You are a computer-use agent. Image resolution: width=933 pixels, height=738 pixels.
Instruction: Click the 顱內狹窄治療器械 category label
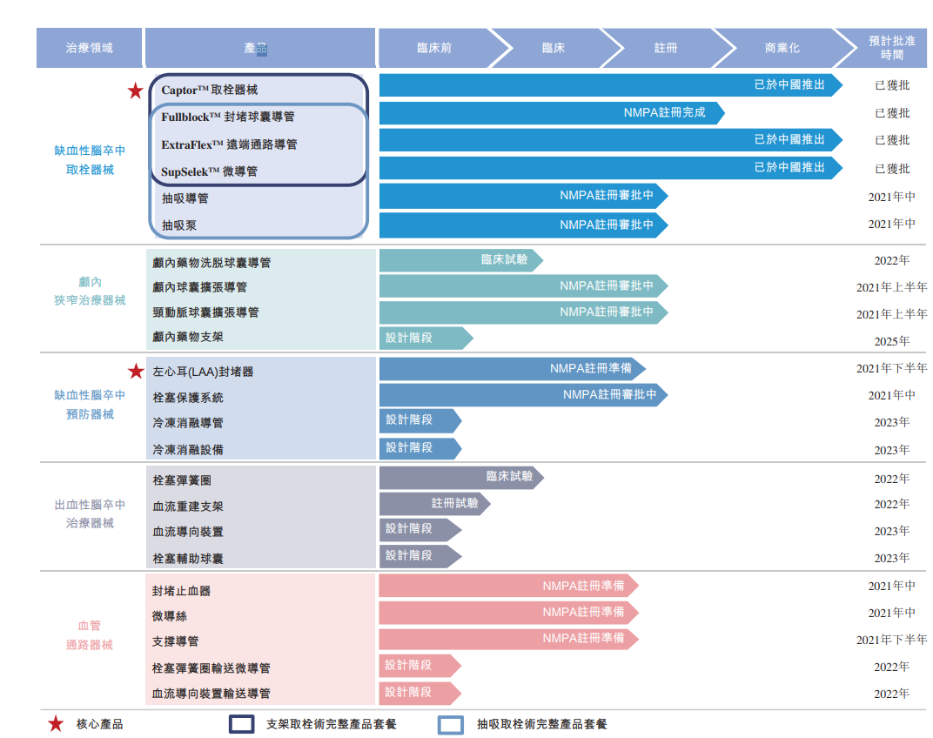(90, 291)
